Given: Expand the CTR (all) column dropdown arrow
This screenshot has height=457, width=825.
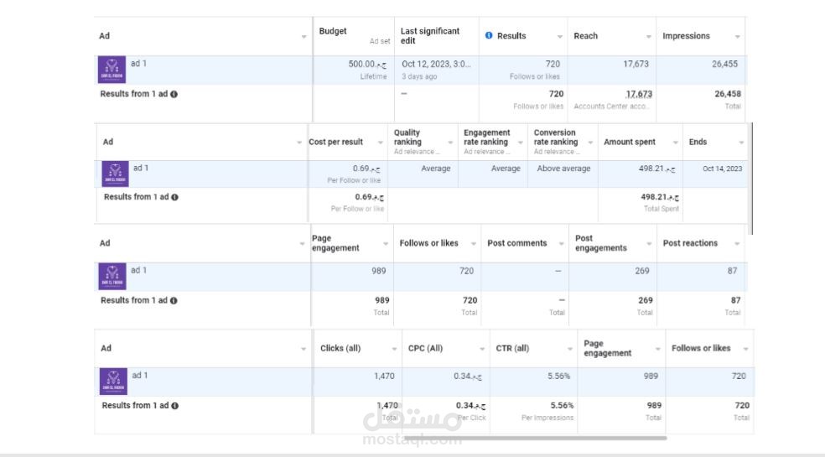Looking at the screenshot, I should click(x=569, y=349).
